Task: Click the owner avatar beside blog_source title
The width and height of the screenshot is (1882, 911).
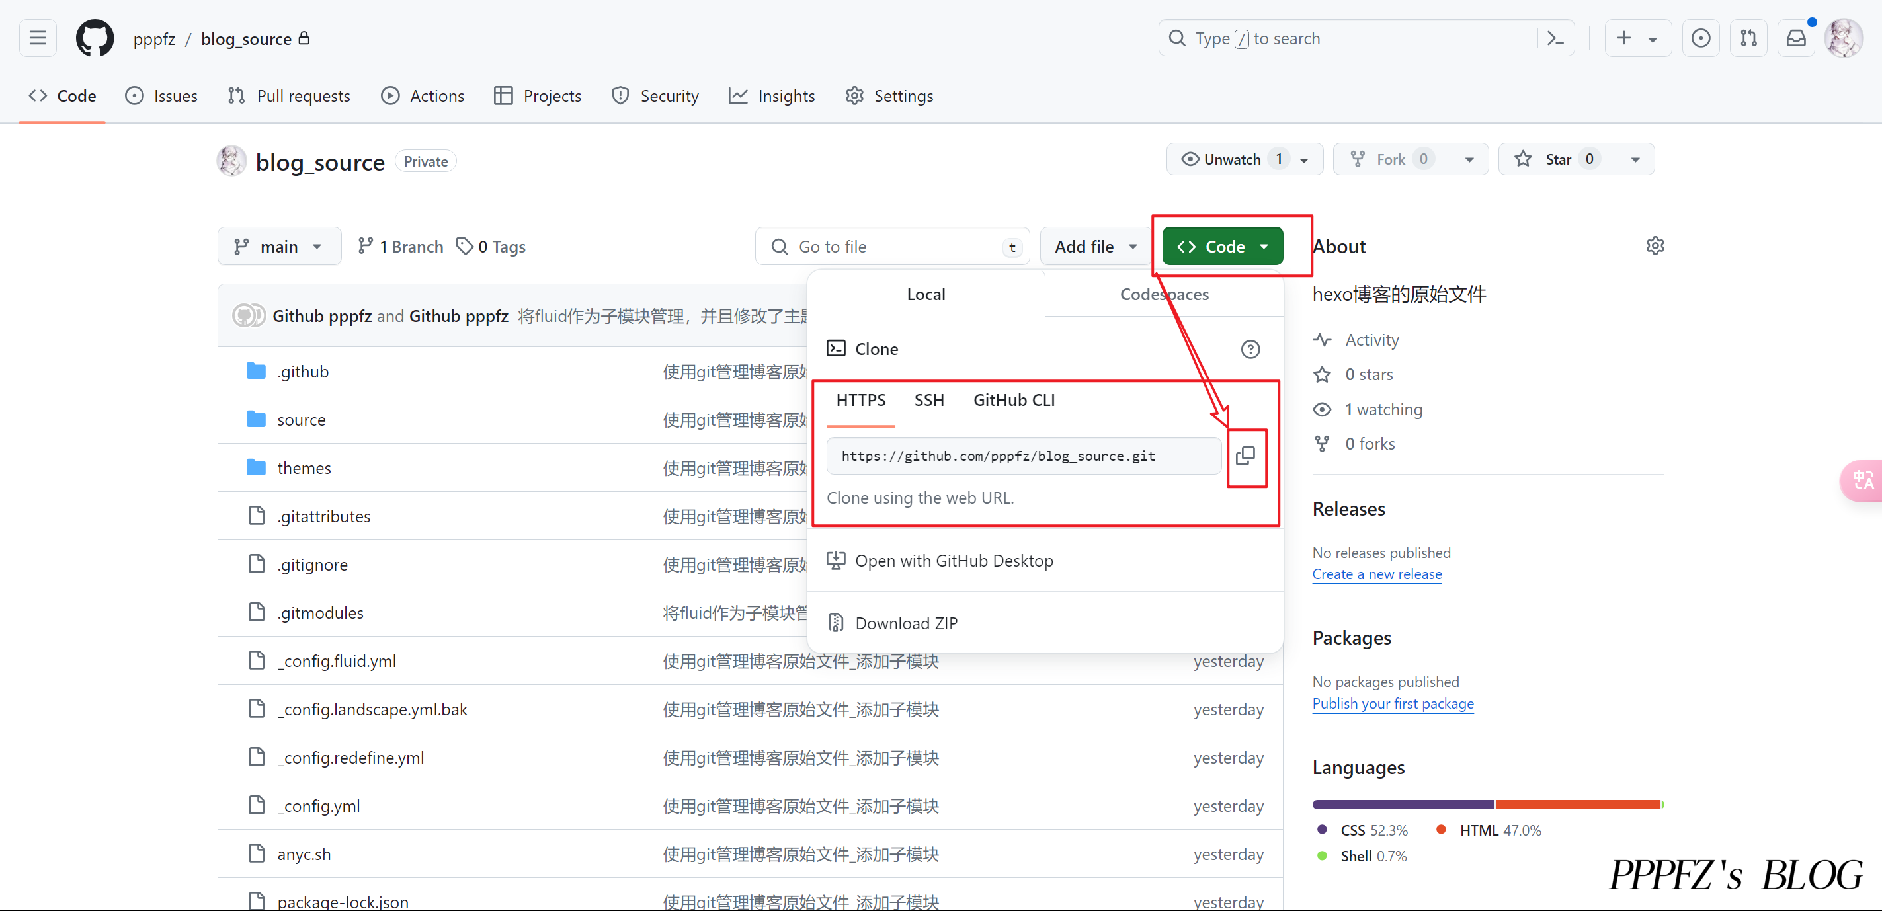Action: (x=231, y=161)
